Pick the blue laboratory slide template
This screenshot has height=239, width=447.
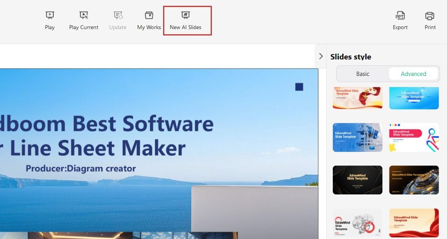click(358, 137)
